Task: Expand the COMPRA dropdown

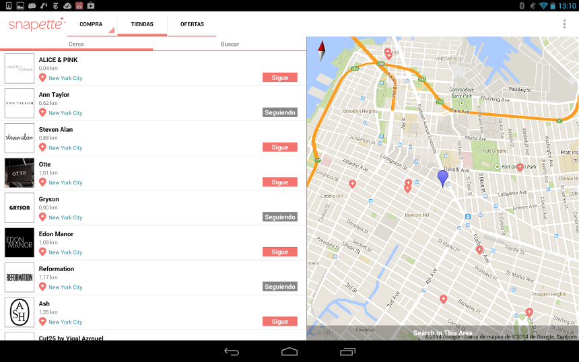Action: pos(92,25)
